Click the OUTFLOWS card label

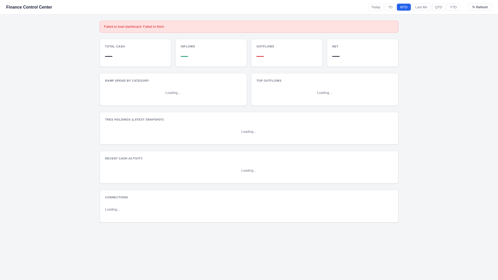[265, 46]
